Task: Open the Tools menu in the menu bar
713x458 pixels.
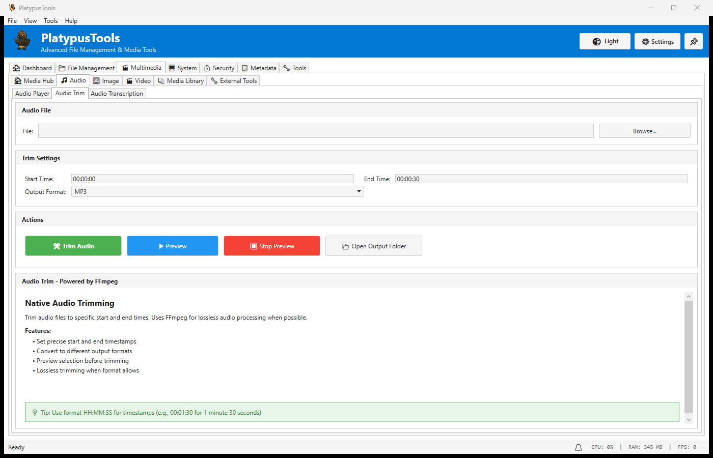Action: (x=50, y=21)
